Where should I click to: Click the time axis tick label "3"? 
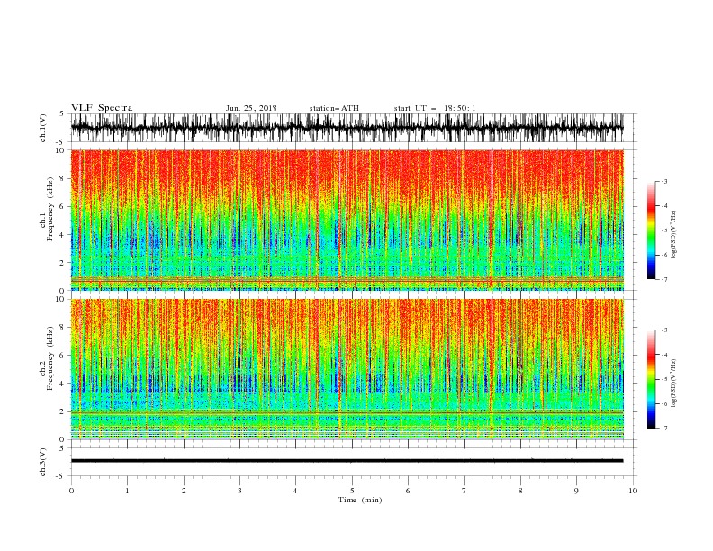(x=239, y=492)
